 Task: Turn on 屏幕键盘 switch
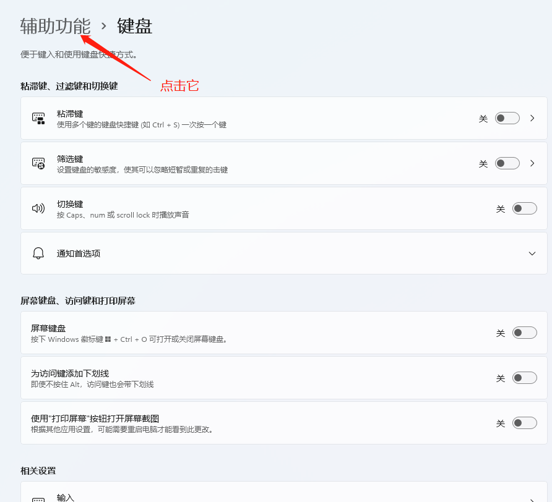coord(525,333)
